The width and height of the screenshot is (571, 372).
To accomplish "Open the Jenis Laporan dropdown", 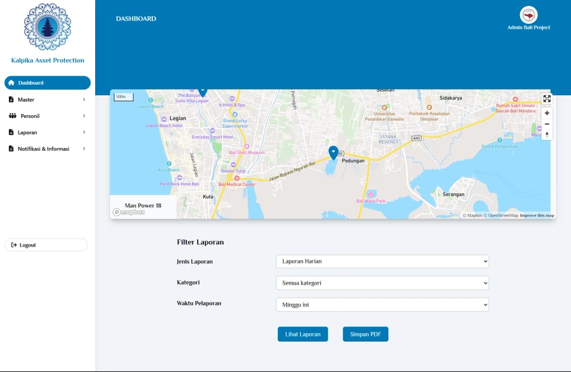I will pos(382,261).
